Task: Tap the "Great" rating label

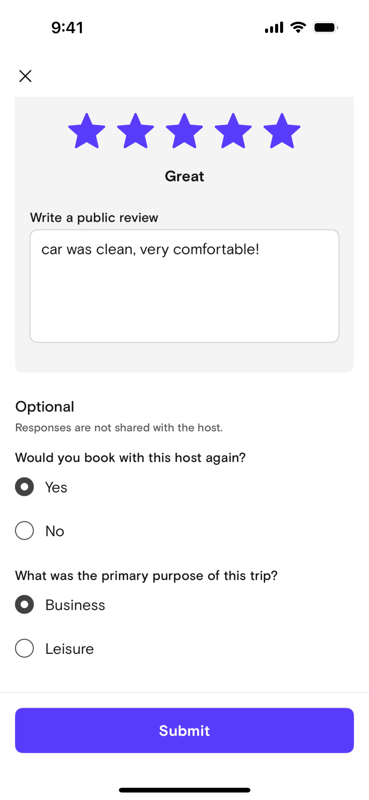Action: pyautogui.click(x=184, y=177)
